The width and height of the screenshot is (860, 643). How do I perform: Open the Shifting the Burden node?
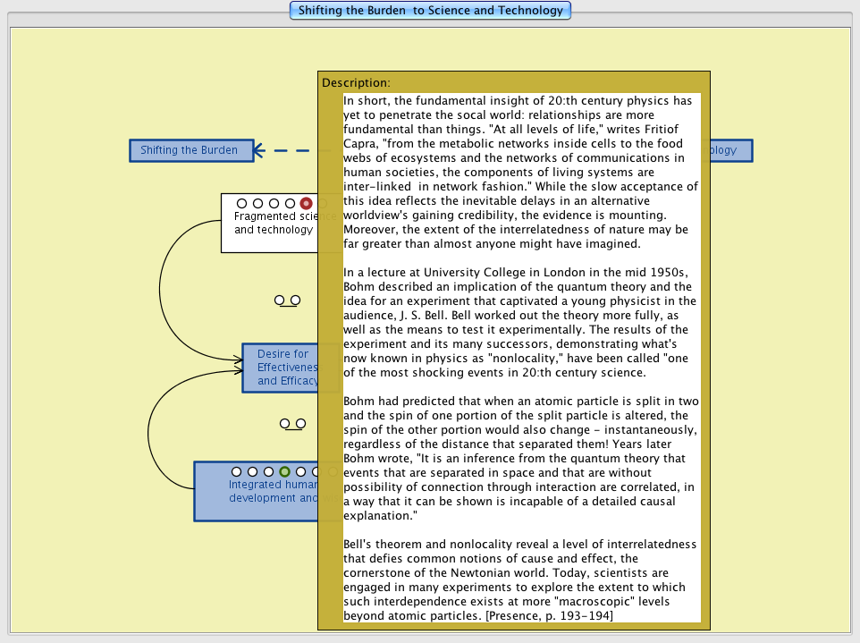click(189, 150)
